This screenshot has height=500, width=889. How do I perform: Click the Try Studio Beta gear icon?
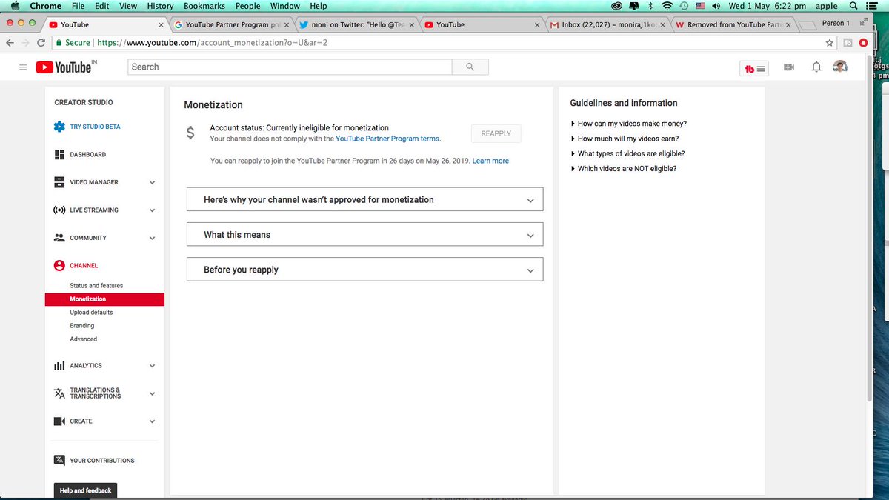(59, 127)
